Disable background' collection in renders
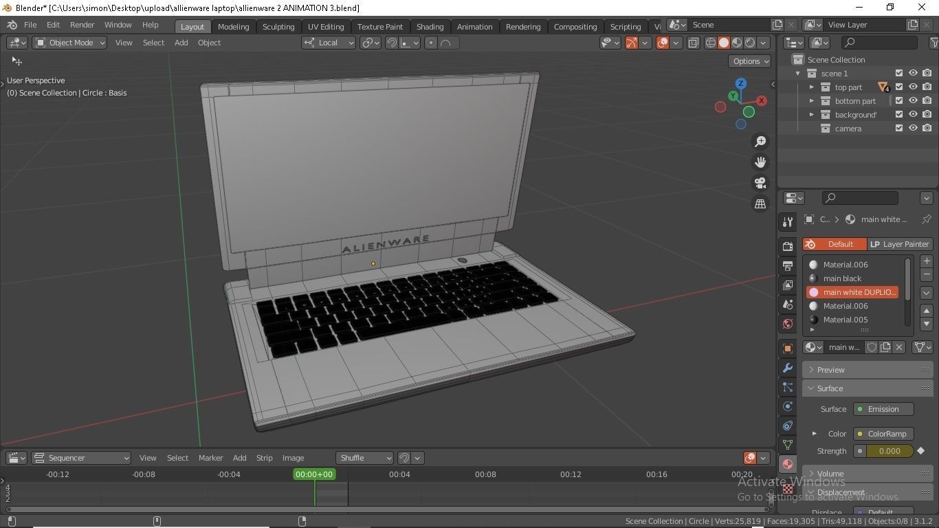939x528 pixels. (927, 114)
